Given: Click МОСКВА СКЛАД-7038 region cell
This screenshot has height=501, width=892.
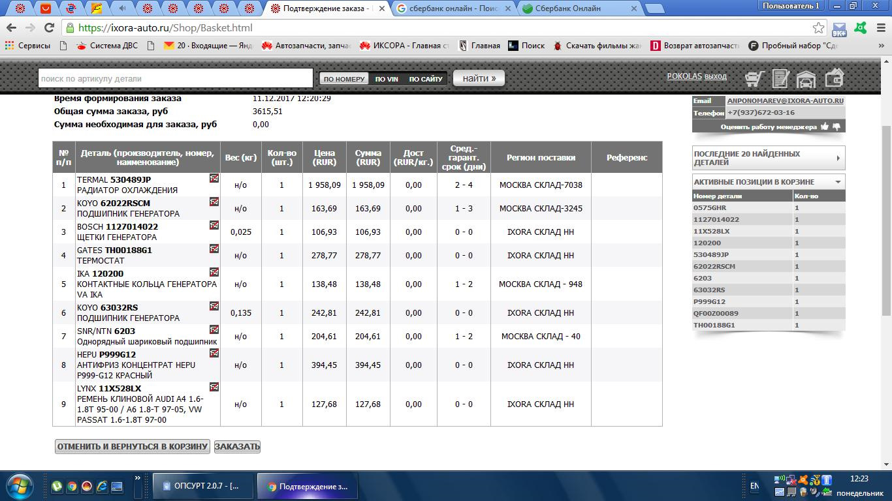Looking at the screenshot, I should [x=541, y=185].
